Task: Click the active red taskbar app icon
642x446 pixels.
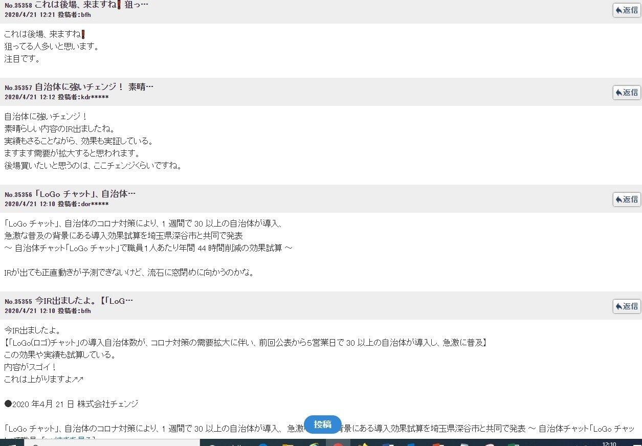Action: tap(338, 443)
